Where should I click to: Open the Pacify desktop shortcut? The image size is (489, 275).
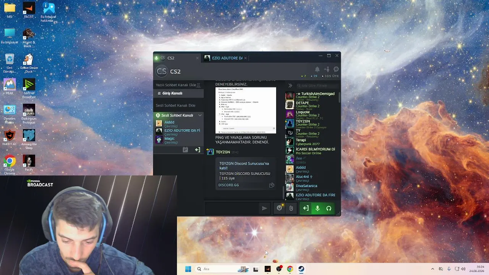pyautogui.click(x=29, y=163)
